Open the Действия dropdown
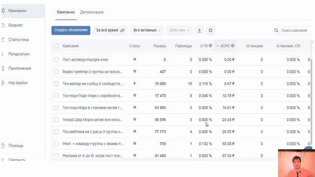The width and height of the screenshot is (315, 177). [x=179, y=30]
